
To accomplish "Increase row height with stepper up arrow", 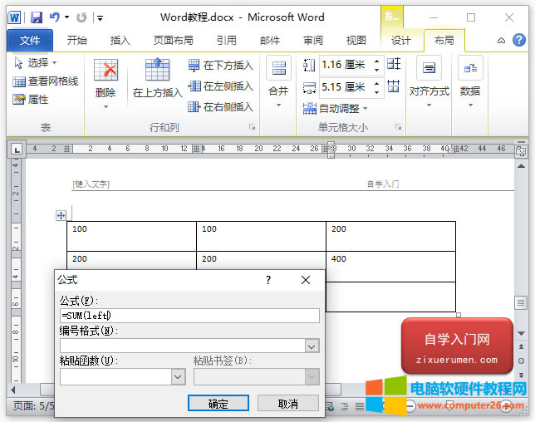I will click(377, 61).
